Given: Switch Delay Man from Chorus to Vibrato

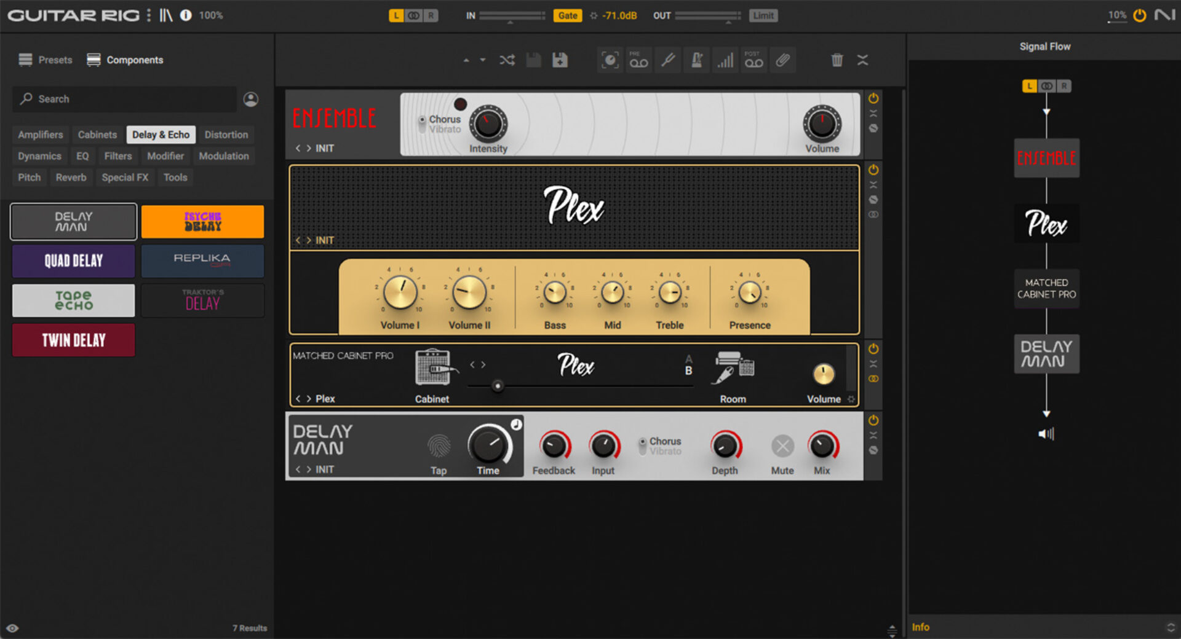Looking at the screenshot, I should 642,445.
